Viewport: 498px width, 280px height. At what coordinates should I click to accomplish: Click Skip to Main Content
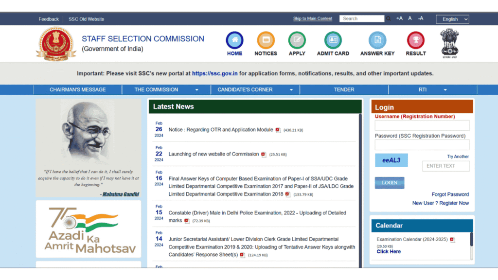[x=313, y=18]
